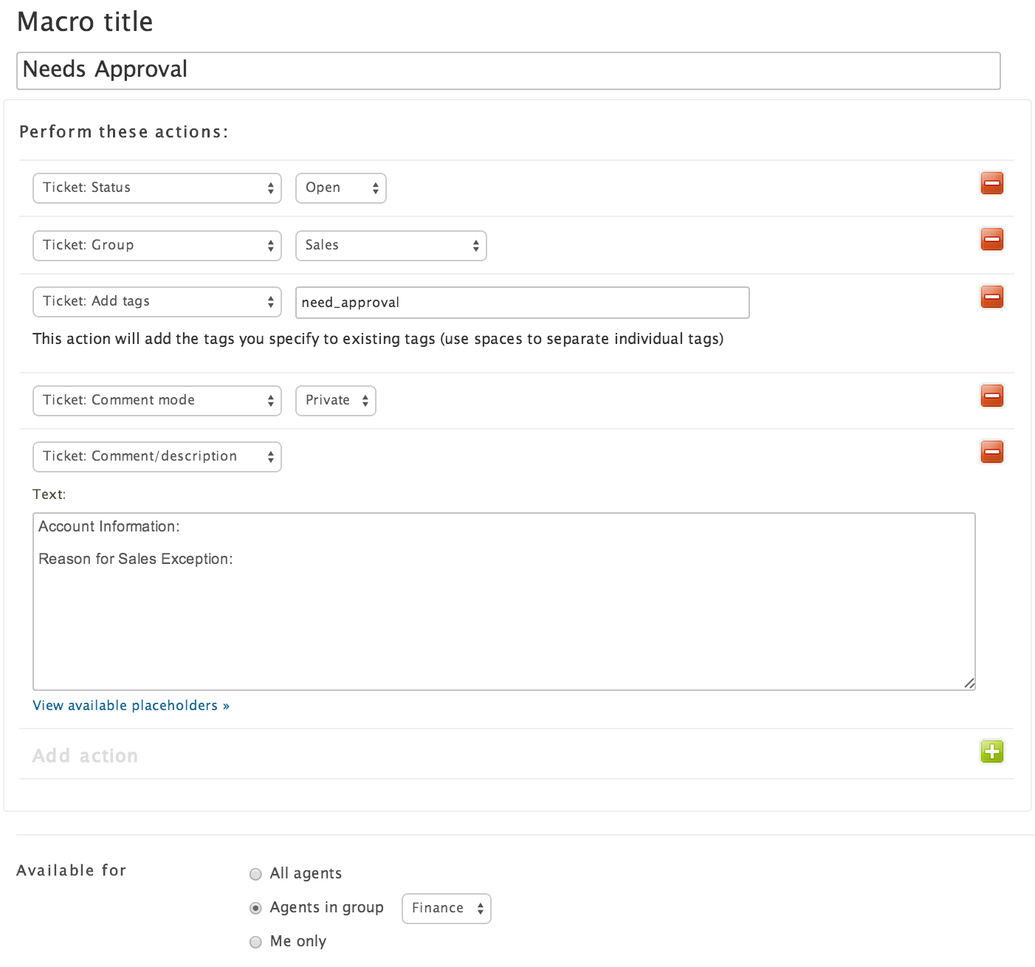The height and width of the screenshot is (967, 1035).
Task: Open the Sales group value dropdown
Action: coord(391,246)
